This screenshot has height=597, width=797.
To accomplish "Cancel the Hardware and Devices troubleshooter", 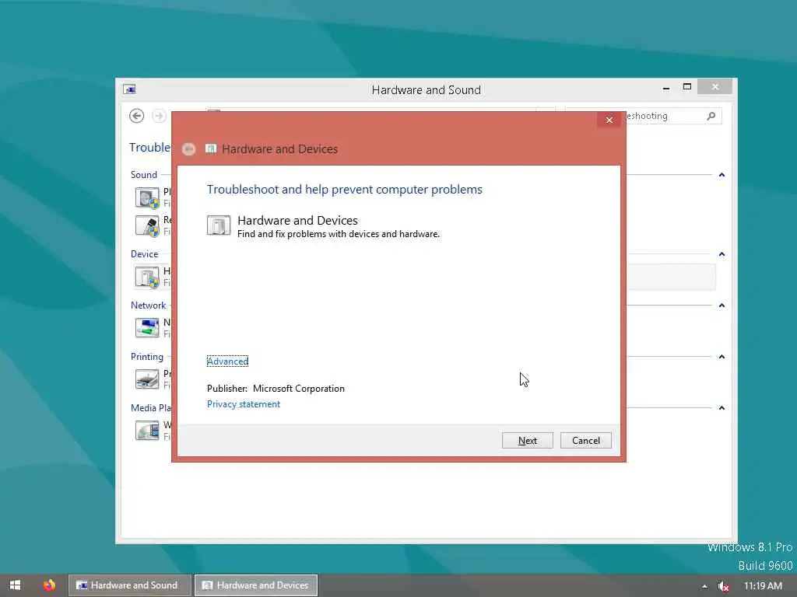I will pyautogui.click(x=585, y=440).
